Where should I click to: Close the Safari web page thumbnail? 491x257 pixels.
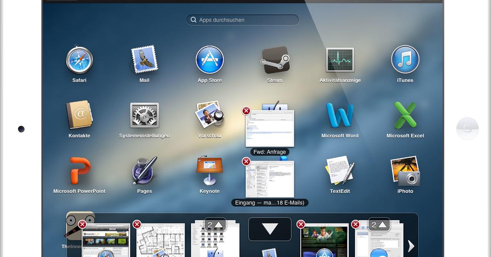[82, 224]
